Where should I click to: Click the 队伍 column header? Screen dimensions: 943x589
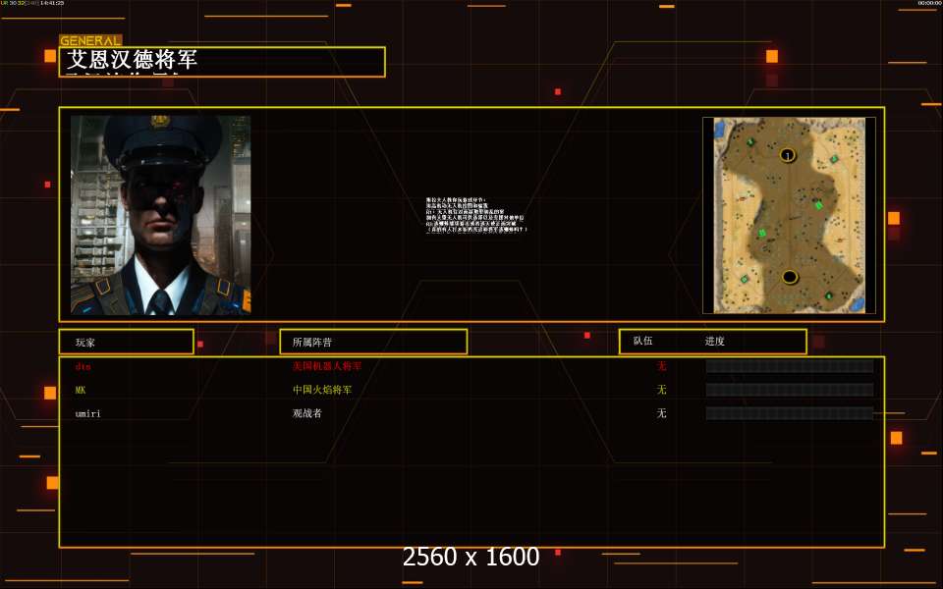coord(642,341)
